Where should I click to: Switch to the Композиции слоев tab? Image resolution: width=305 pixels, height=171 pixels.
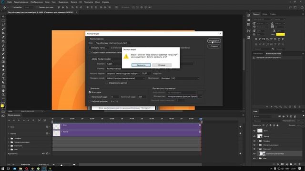(x=273, y=54)
